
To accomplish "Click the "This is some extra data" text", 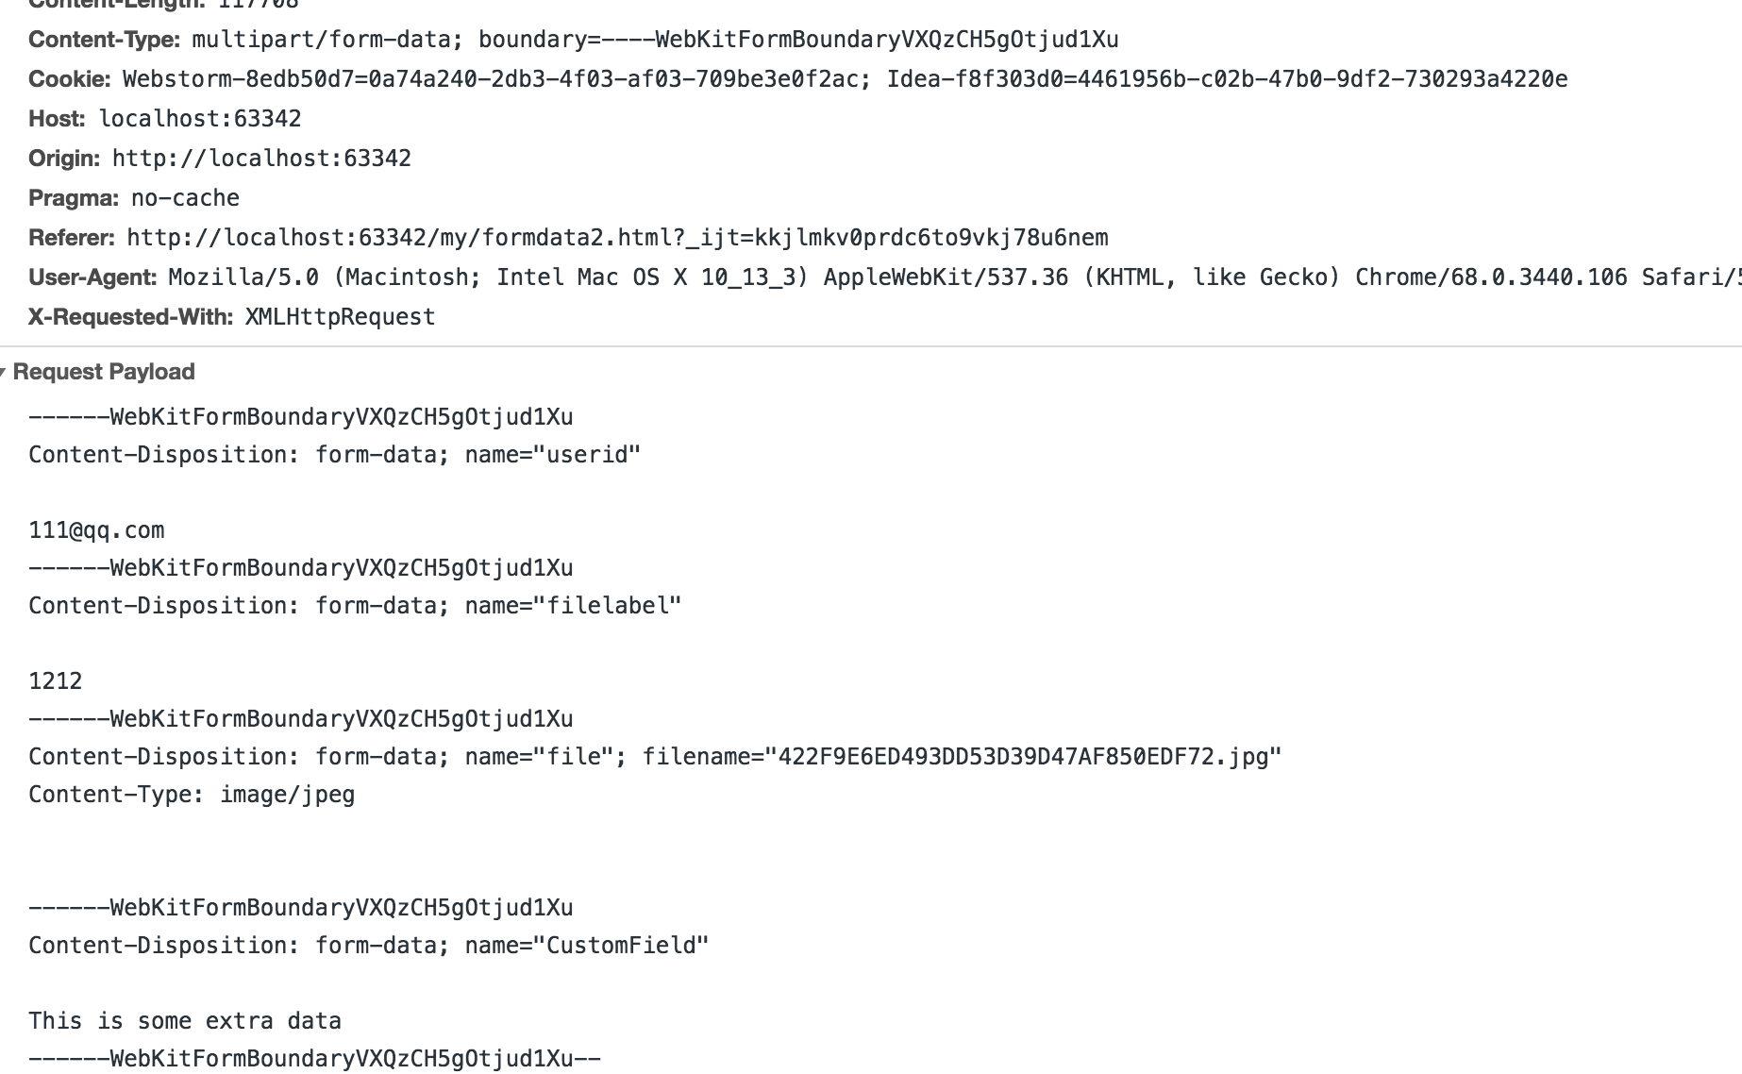I will (185, 1021).
